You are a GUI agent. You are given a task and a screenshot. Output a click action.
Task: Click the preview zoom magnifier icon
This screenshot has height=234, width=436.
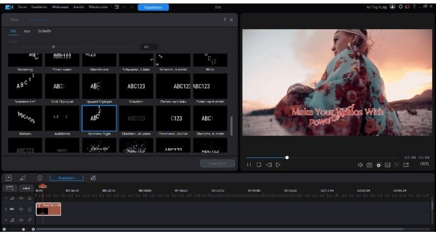(397, 165)
